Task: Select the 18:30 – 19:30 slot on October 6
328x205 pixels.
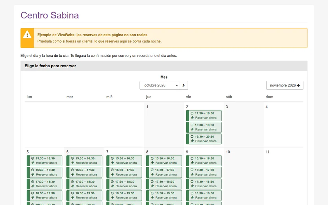Action: coord(84,195)
